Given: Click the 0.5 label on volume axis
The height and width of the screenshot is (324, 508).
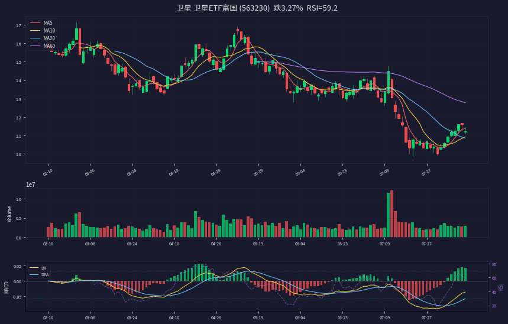Looking at the screenshot, I should (18, 219).
